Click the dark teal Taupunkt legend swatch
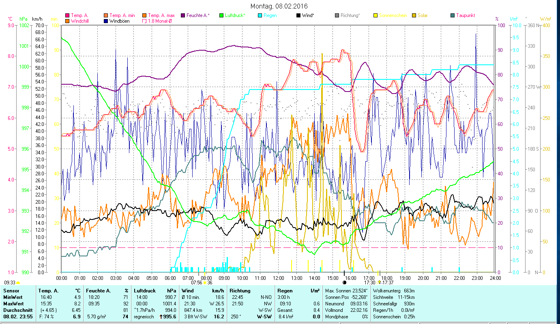Image resolution: width=560 pixels, height=324 pixels. pos(452,15)
